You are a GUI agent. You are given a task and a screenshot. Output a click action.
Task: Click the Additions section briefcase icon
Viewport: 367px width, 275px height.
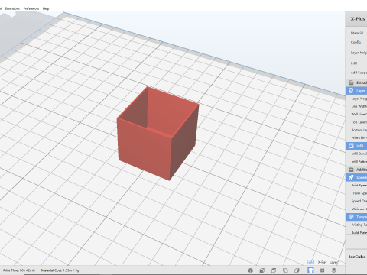351,170
